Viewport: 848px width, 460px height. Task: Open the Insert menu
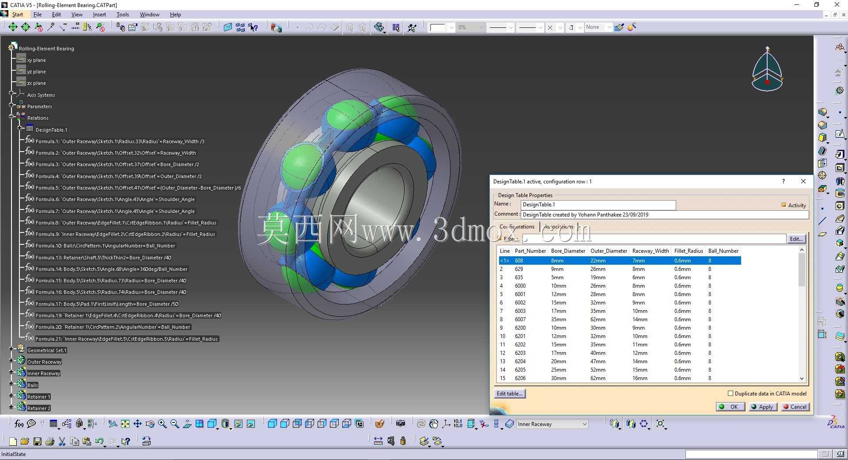(99, 15)
